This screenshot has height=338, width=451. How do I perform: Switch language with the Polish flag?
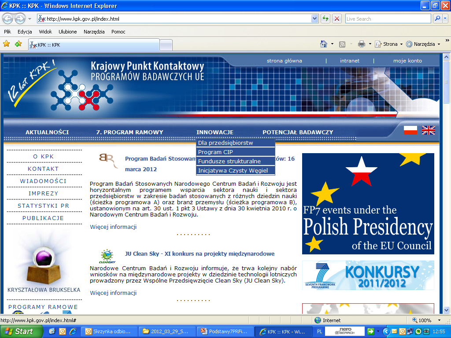coord(410,130)
